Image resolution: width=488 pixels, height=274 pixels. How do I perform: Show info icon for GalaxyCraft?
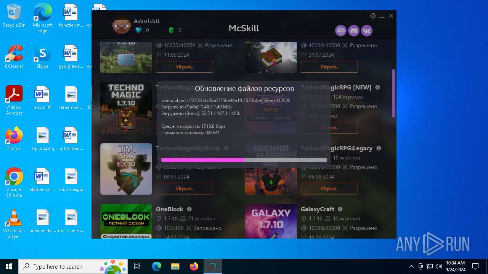[x=340, y=209]
